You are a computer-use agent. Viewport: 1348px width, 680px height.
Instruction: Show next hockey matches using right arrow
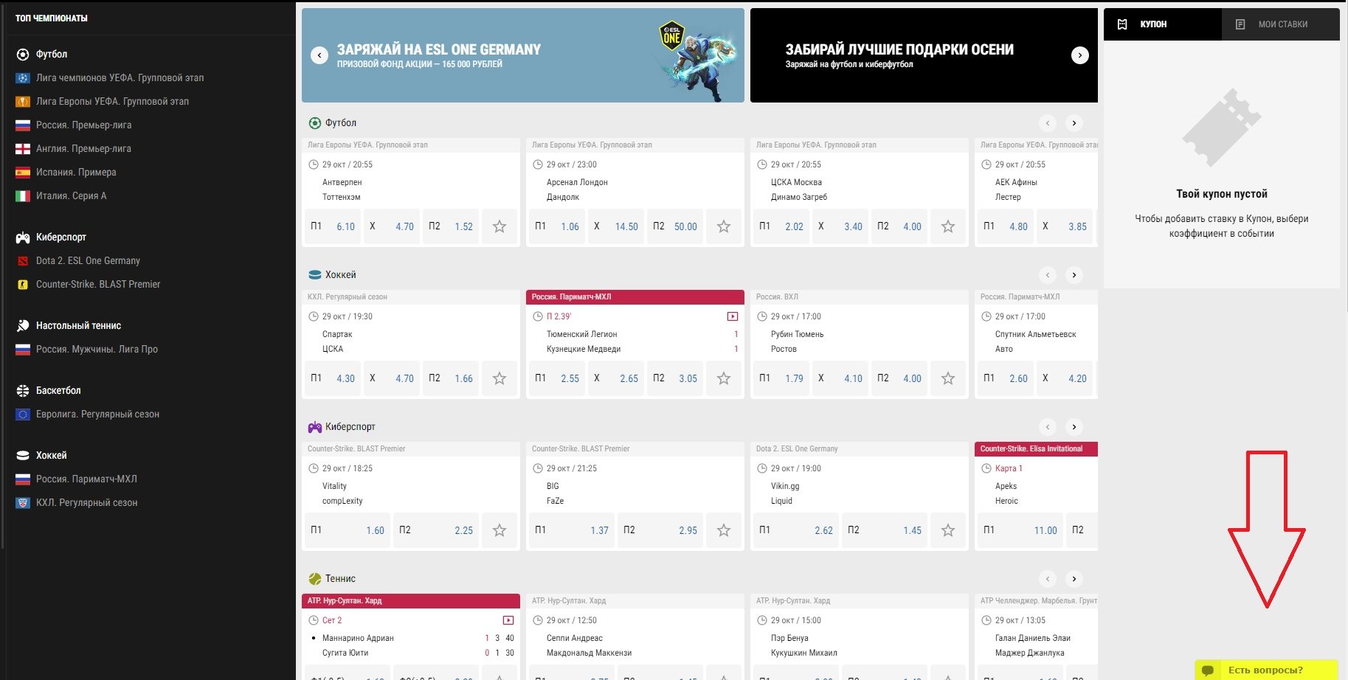tap(1074, 275)
